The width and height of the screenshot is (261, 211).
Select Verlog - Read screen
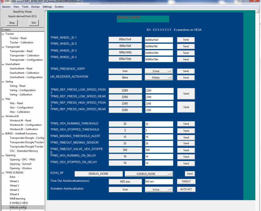[17, 86]
